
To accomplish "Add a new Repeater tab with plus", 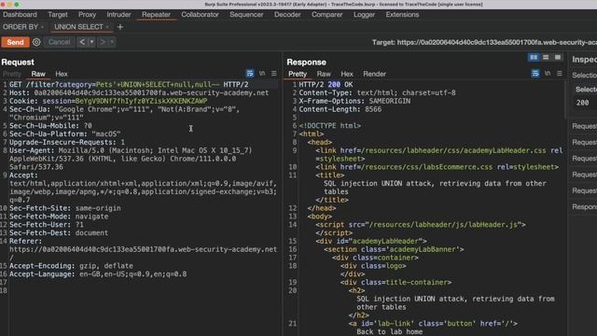I will pos(120,27).
